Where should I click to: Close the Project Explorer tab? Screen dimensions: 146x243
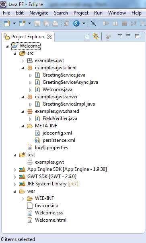click(x=49, y=37)
